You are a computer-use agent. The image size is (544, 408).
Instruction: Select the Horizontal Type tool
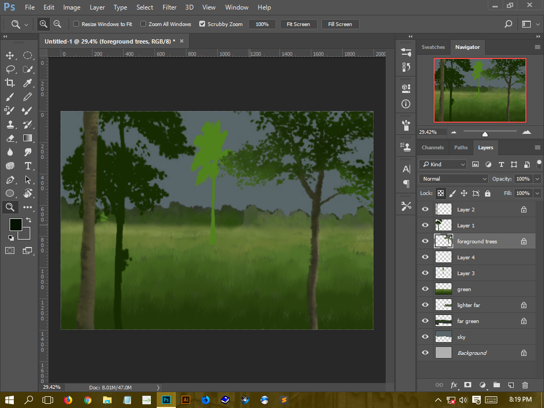28,166
